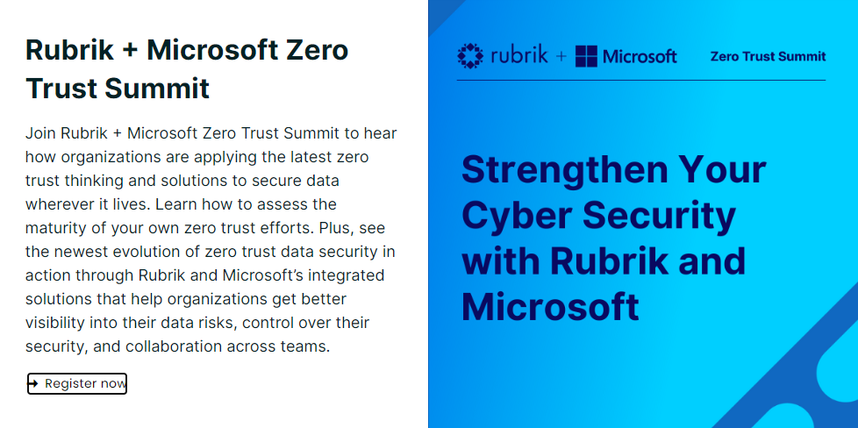Click the horizontal divider under the banner logos
The height and width of the screenshot is (428, 858).
(x=640, y=81)
